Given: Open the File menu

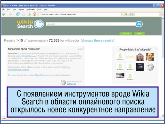Looking at the screenshot, I should pyautogui.click(x=3, y=9).
